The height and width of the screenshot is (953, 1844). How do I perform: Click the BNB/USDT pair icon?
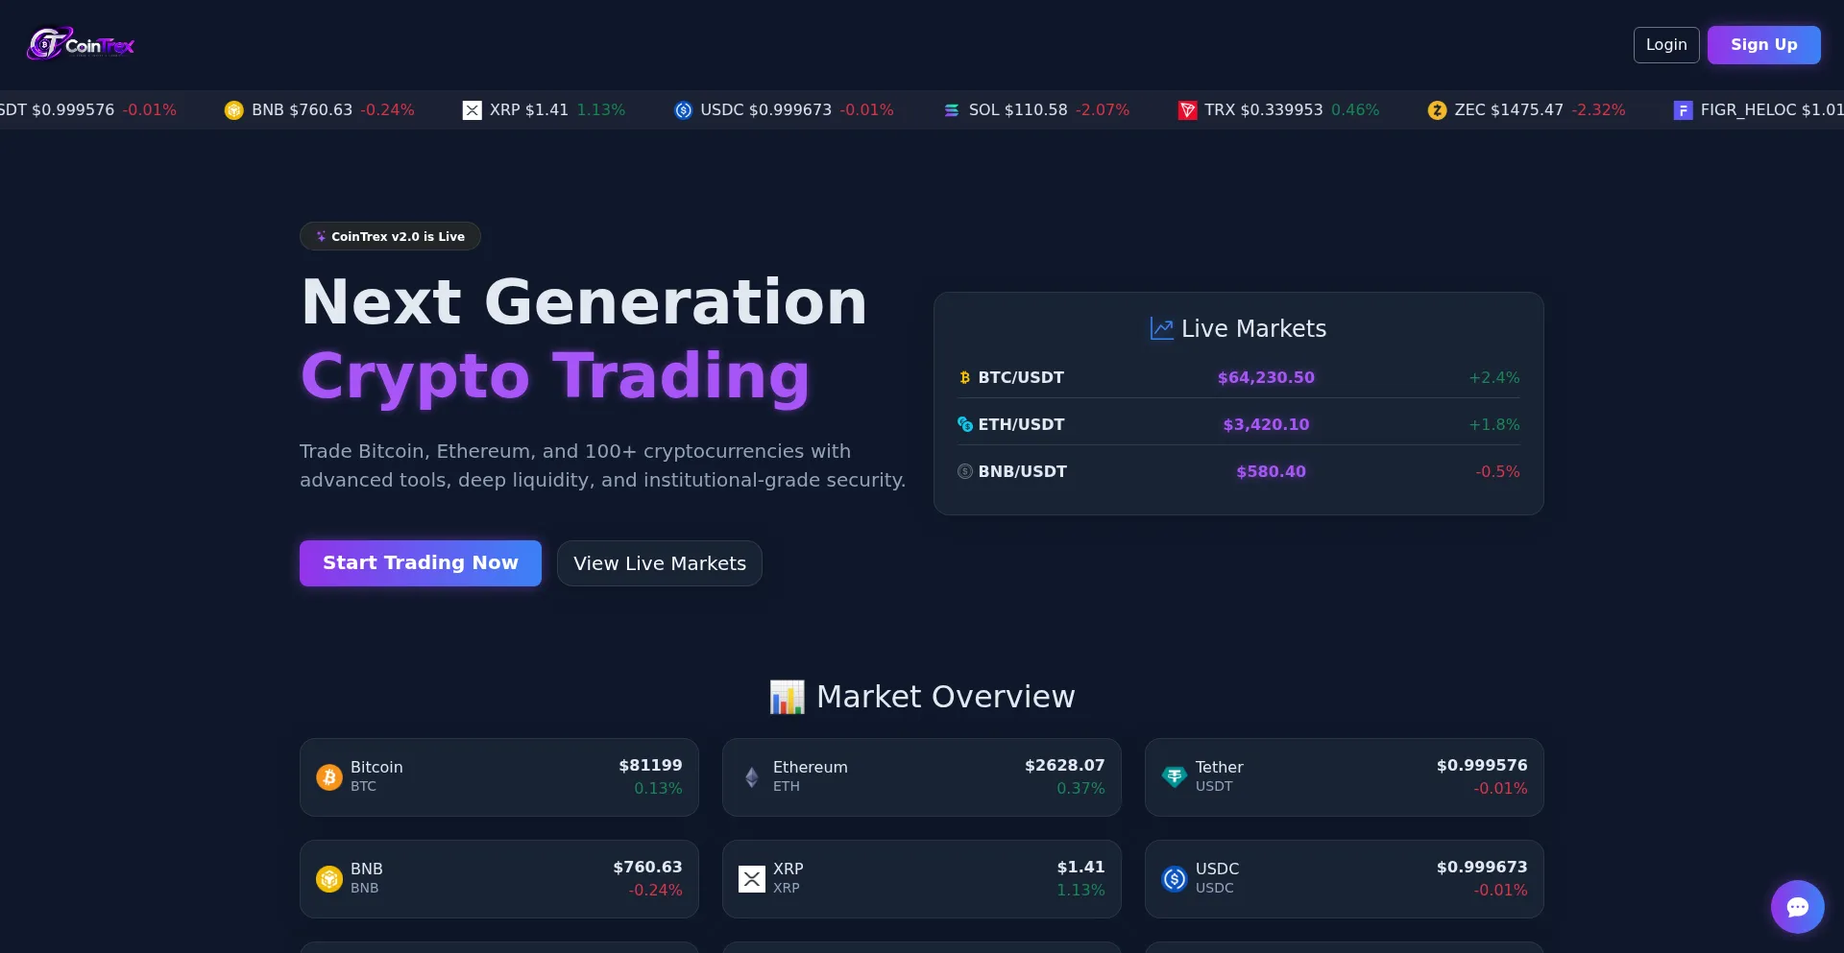(x=965, y=471)
